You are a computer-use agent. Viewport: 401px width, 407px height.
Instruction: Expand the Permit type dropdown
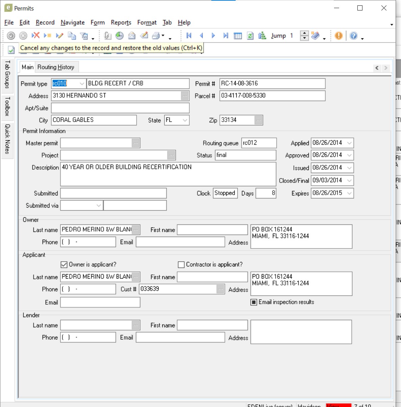[82, 83]
